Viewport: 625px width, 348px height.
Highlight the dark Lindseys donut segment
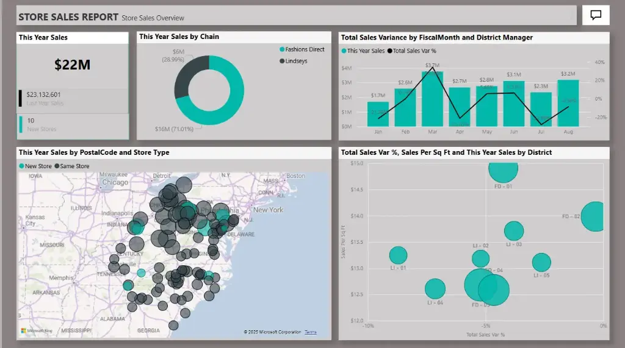pyautogui.click(x=184, y=76)
